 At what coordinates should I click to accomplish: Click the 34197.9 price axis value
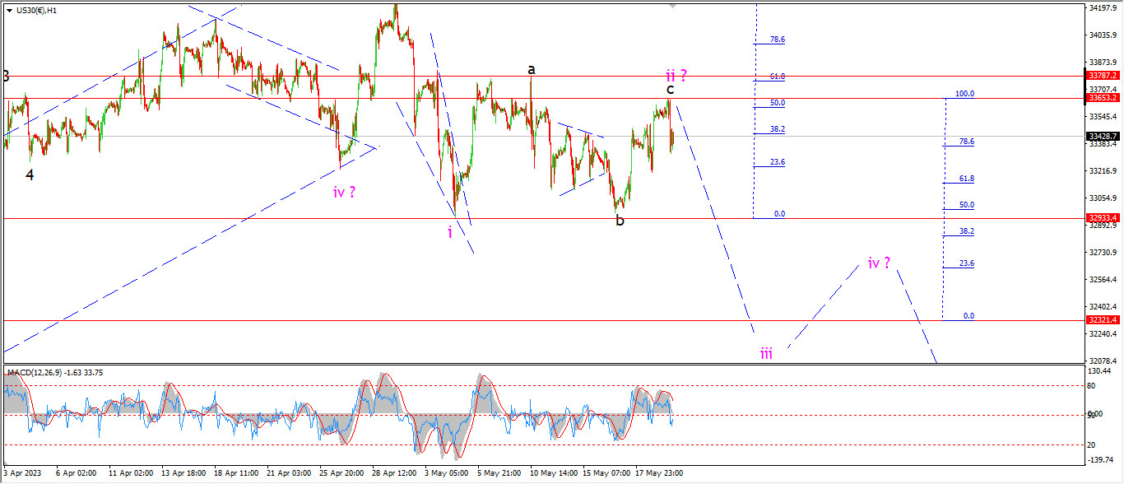coord(1101,8)
